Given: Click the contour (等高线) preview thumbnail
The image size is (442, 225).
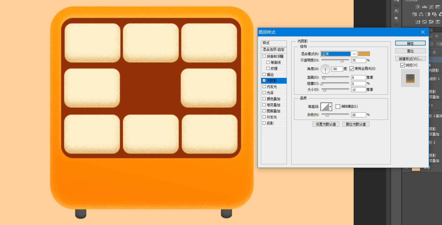Looking at the screenshot, I should 325,107.
